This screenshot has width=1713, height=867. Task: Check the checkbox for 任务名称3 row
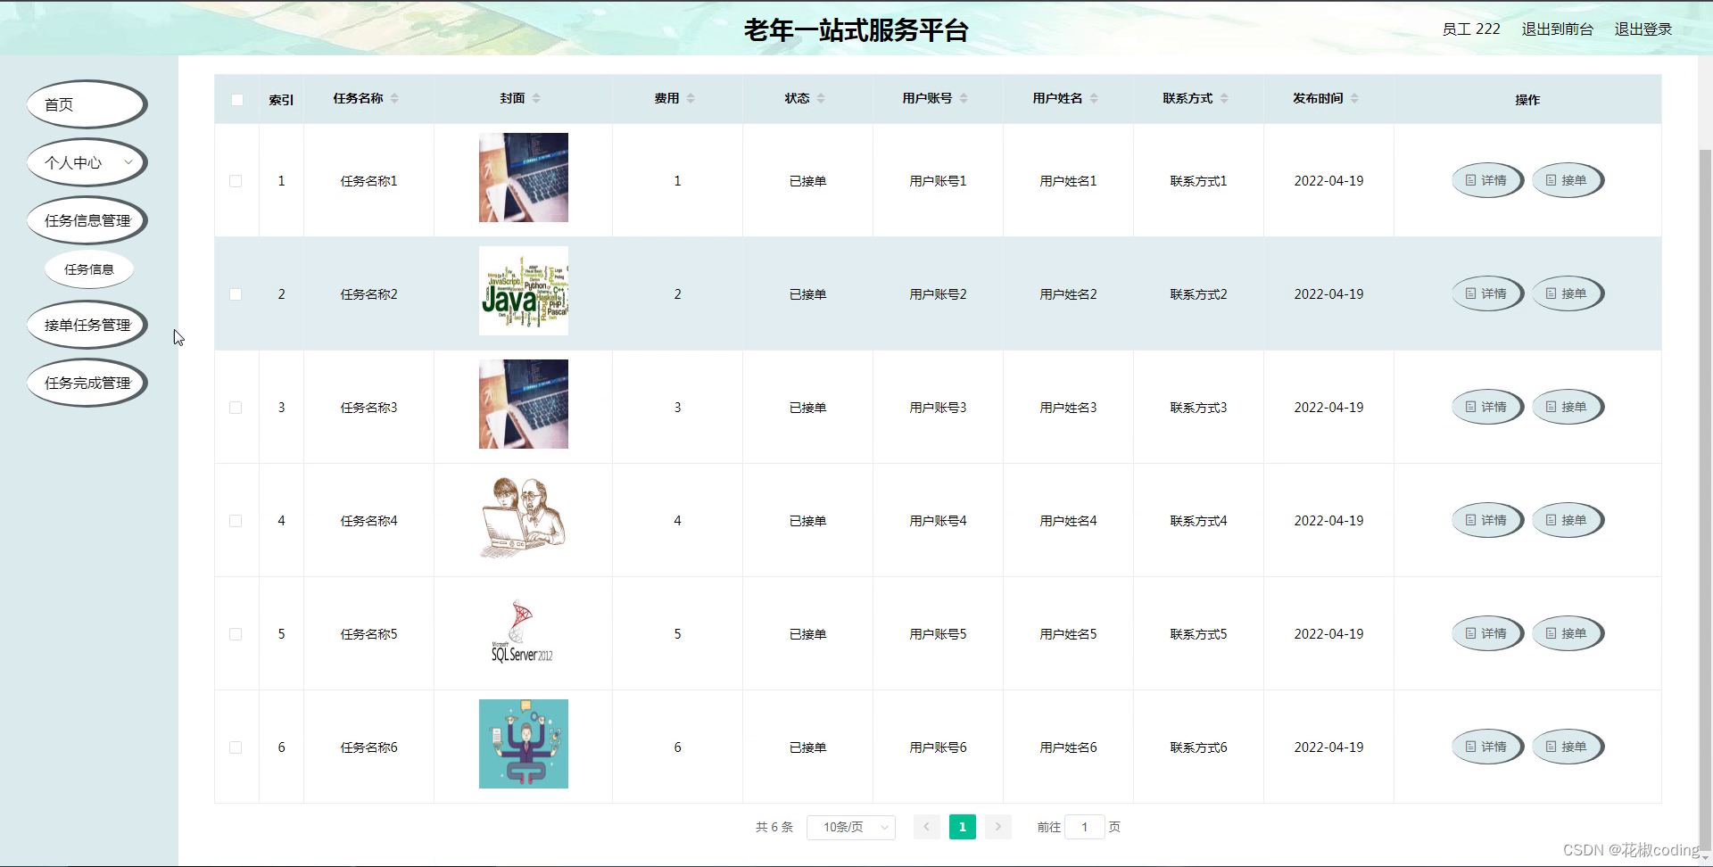pyautogui.click(x=236, y=407)
